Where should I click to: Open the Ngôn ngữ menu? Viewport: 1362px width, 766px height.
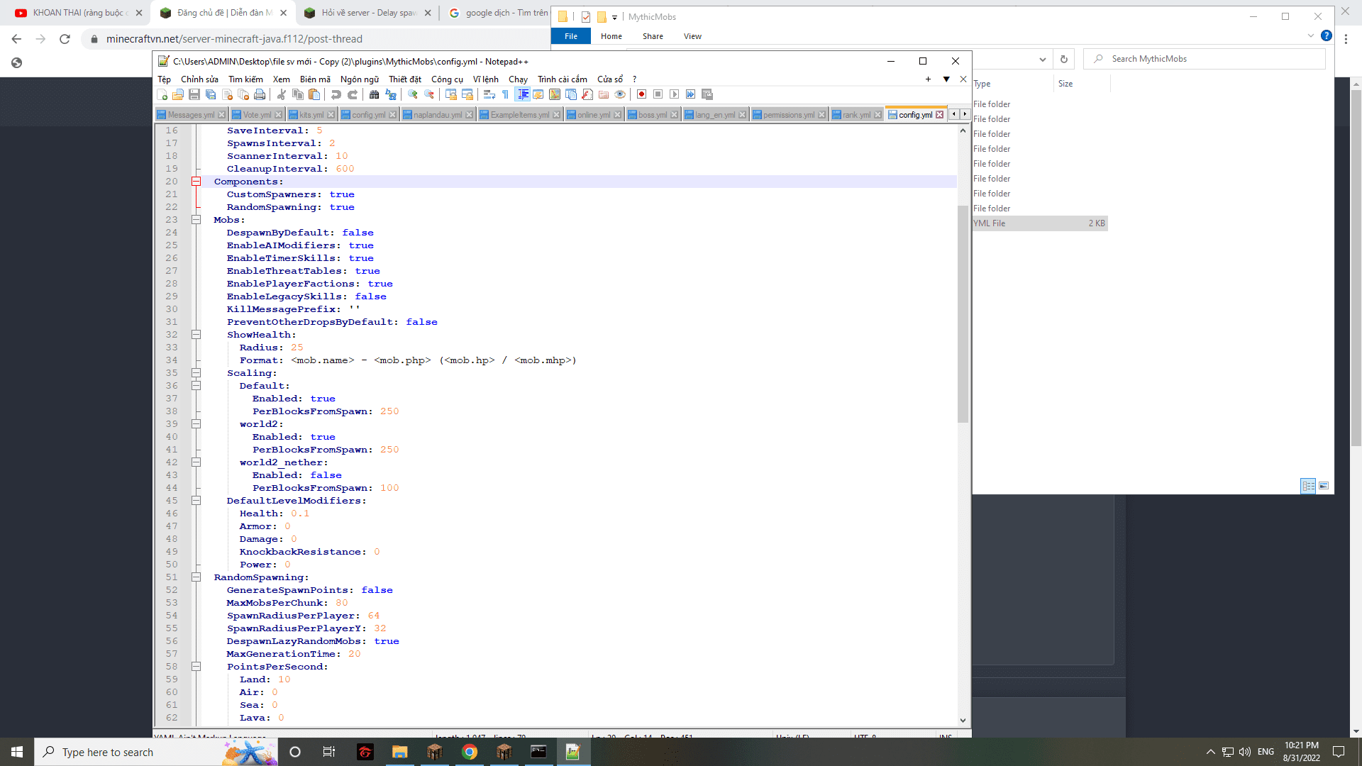click(359, 79)
